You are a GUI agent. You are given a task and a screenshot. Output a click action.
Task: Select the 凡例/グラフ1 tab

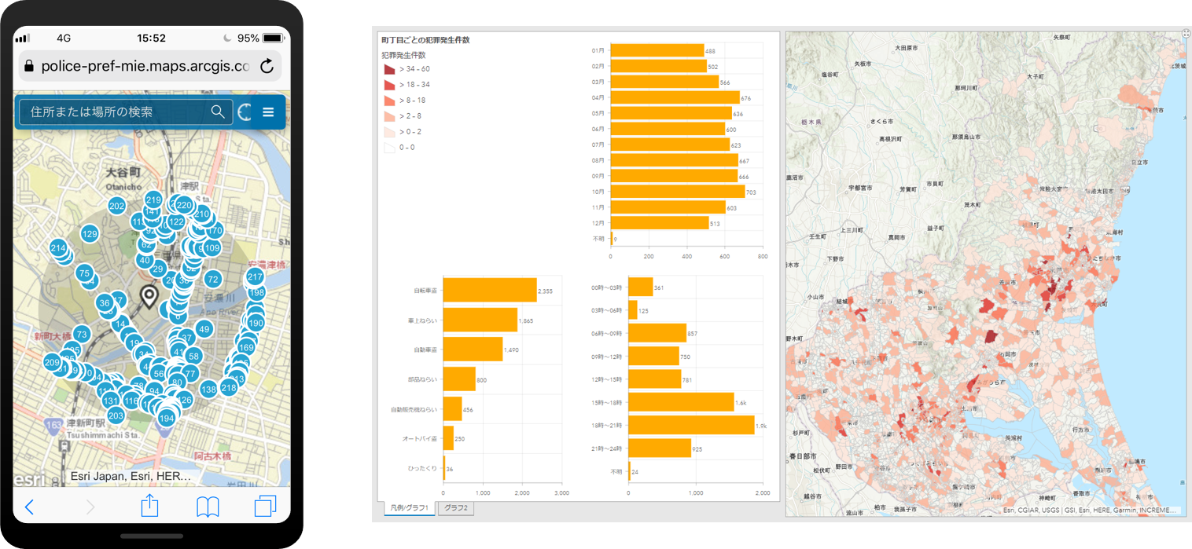[x=410, y=508]
